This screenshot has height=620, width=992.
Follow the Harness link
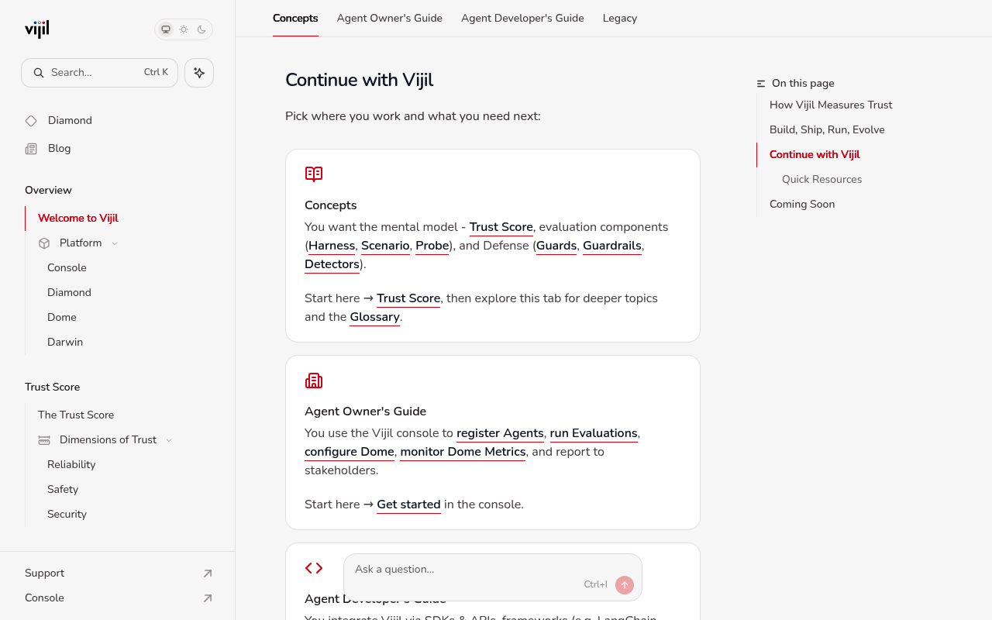332,246
